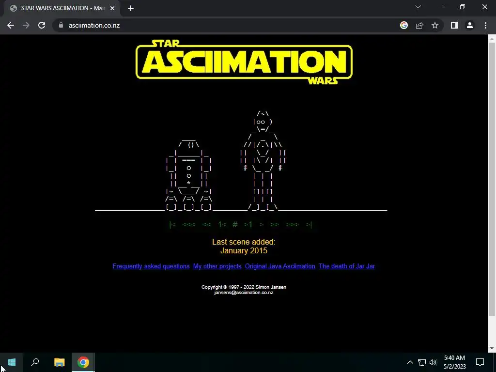The height and width of the screenshot is (372, 496).
Task: Play the animation with the > control
Action: pos(261,225)
